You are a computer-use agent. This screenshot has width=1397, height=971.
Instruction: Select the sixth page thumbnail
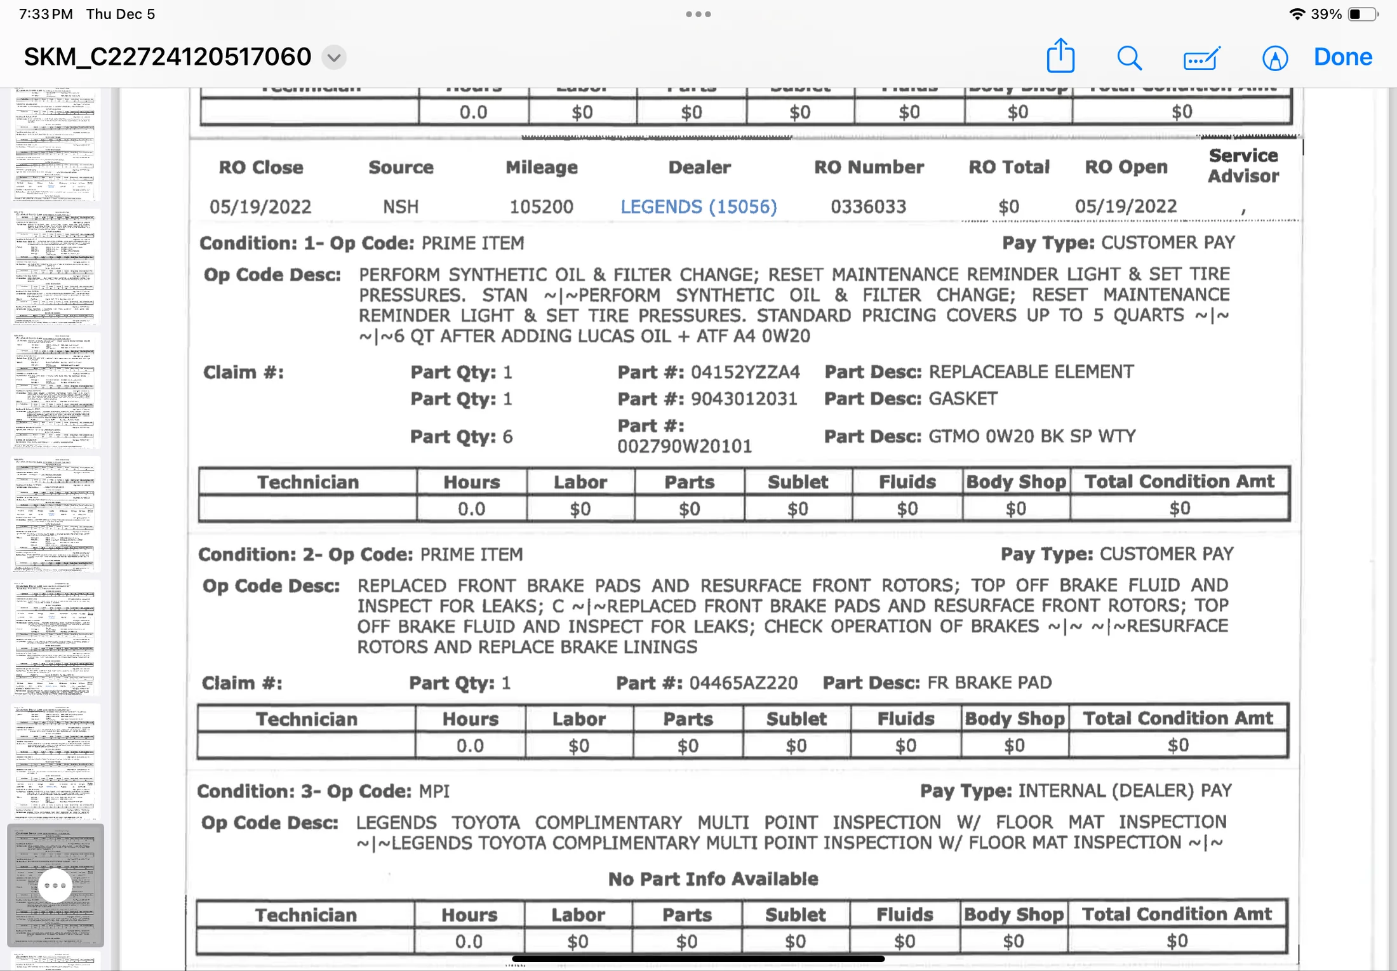click(x=55, y=761)
